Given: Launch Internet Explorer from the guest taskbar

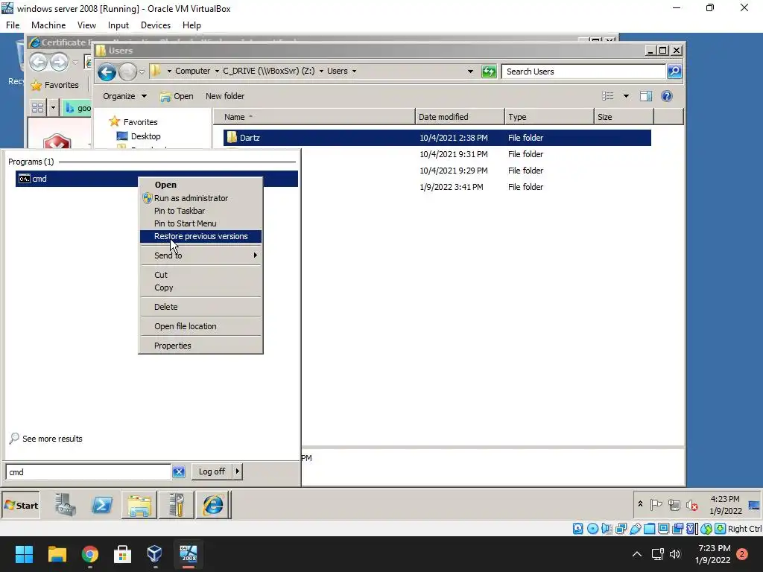Looking at the screenshot, I should [x=213, y=505].
